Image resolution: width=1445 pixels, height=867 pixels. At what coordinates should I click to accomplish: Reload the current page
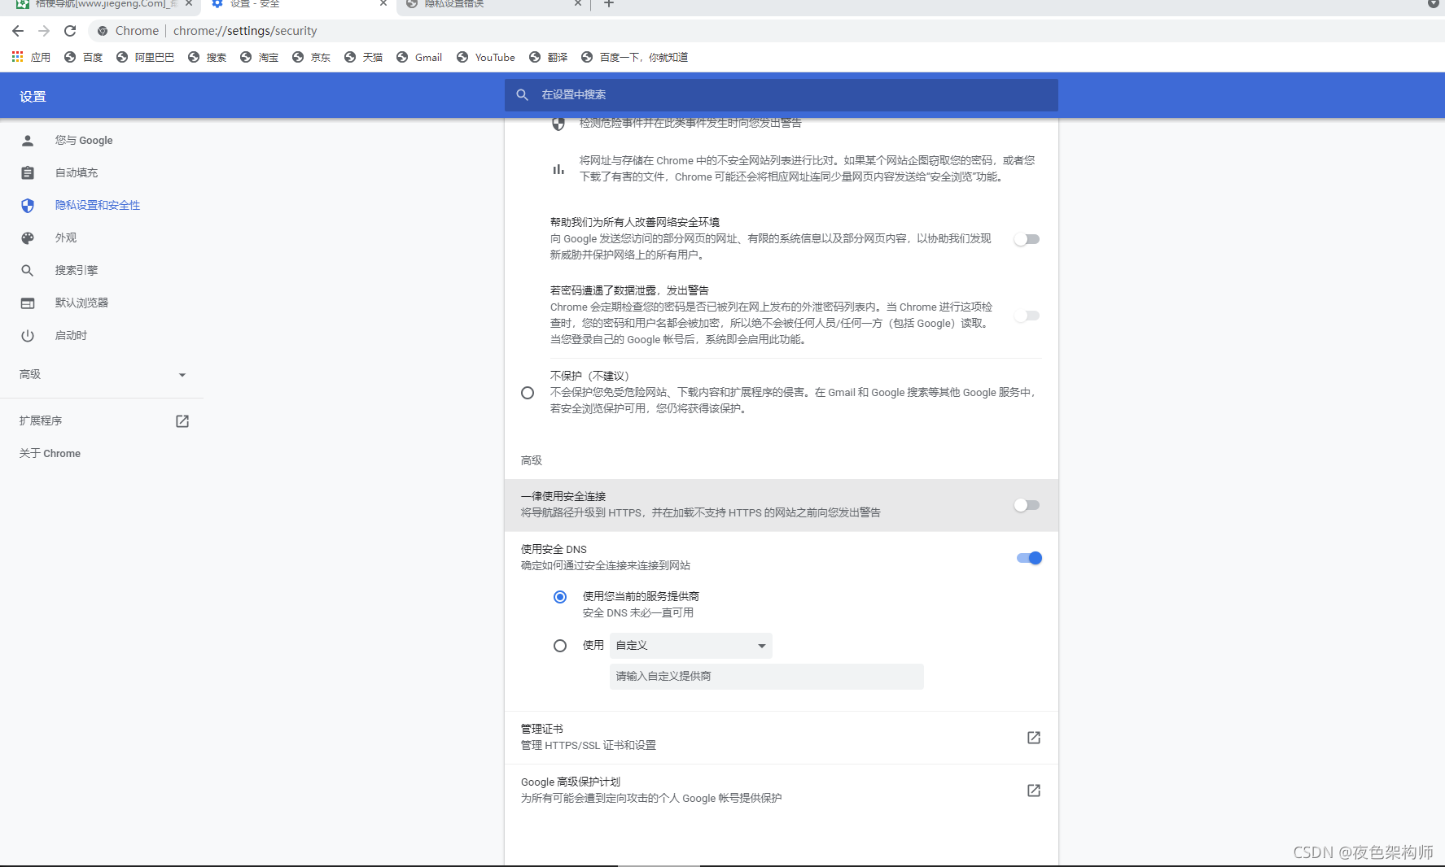(70, 31)
